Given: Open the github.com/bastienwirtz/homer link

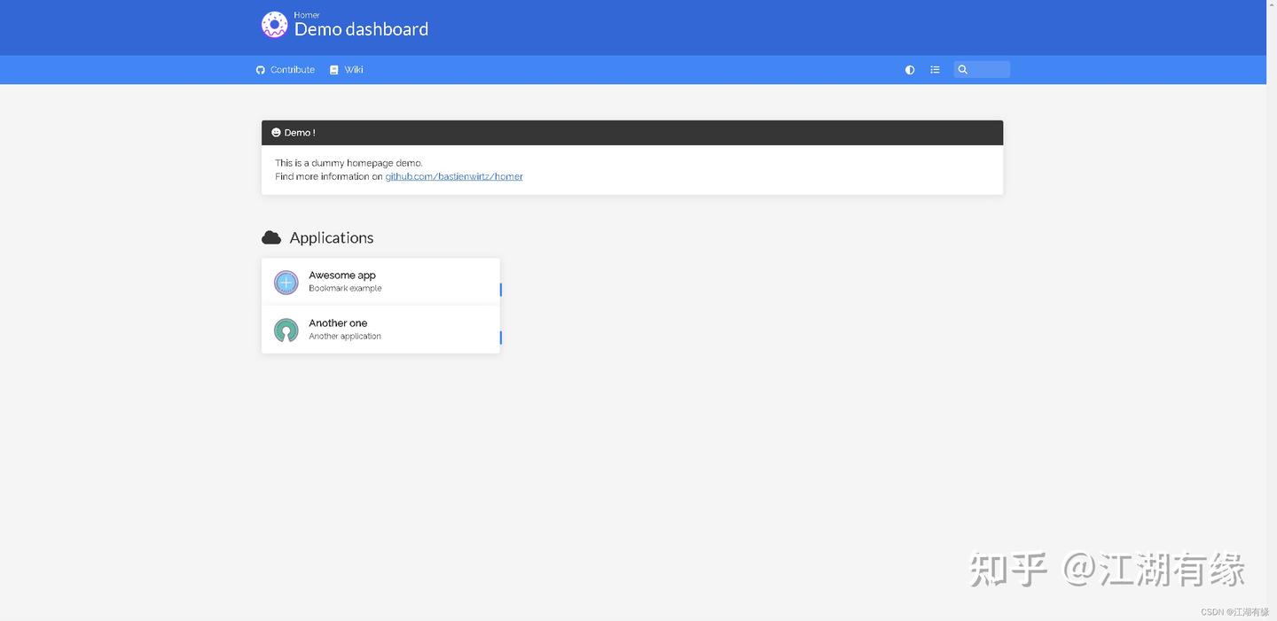Looking at the screenshot, I should pyautogui.click(x=453, y=176).
